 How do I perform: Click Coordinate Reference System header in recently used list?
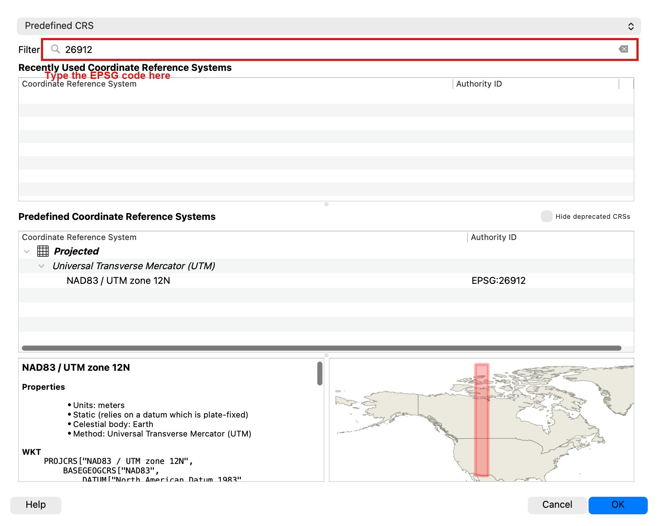pos(79,84)
